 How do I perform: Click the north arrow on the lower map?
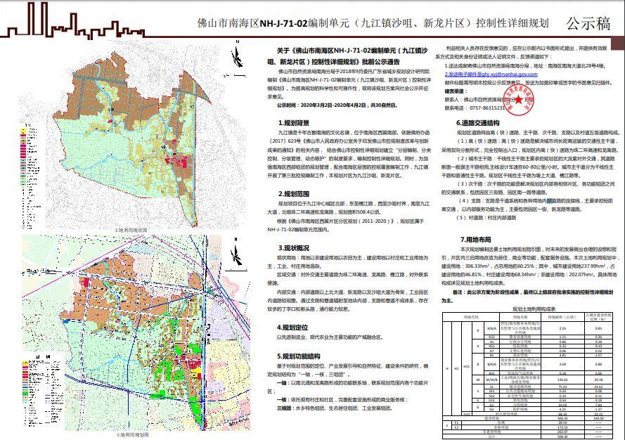pyautogui.click(x=236, y=251)
